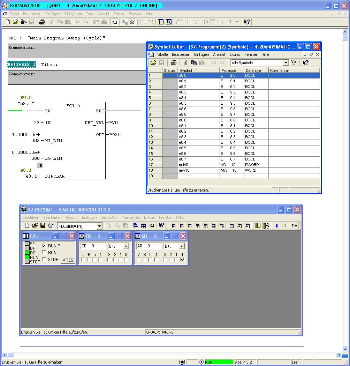350x366 pixels.
Task: Open file in Symbol Editor toolbar
Action: (x=153, y=63)
